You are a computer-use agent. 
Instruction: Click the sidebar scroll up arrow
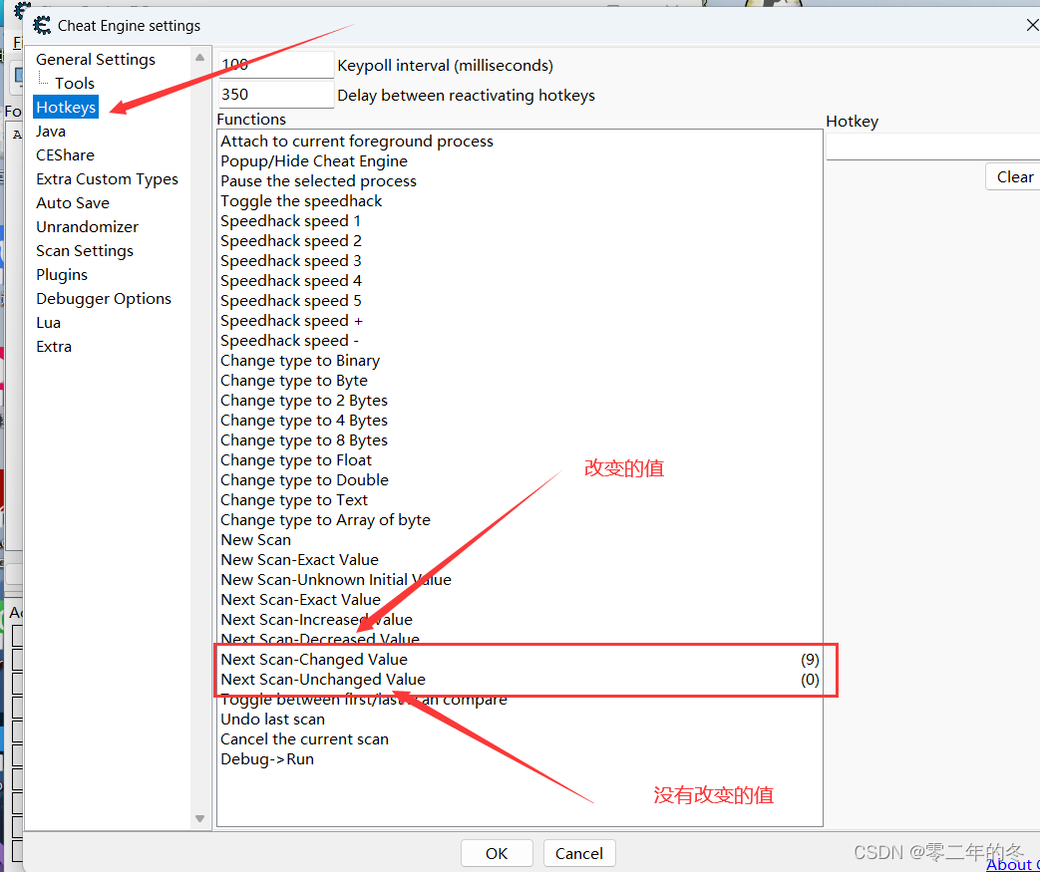(199, 57)
